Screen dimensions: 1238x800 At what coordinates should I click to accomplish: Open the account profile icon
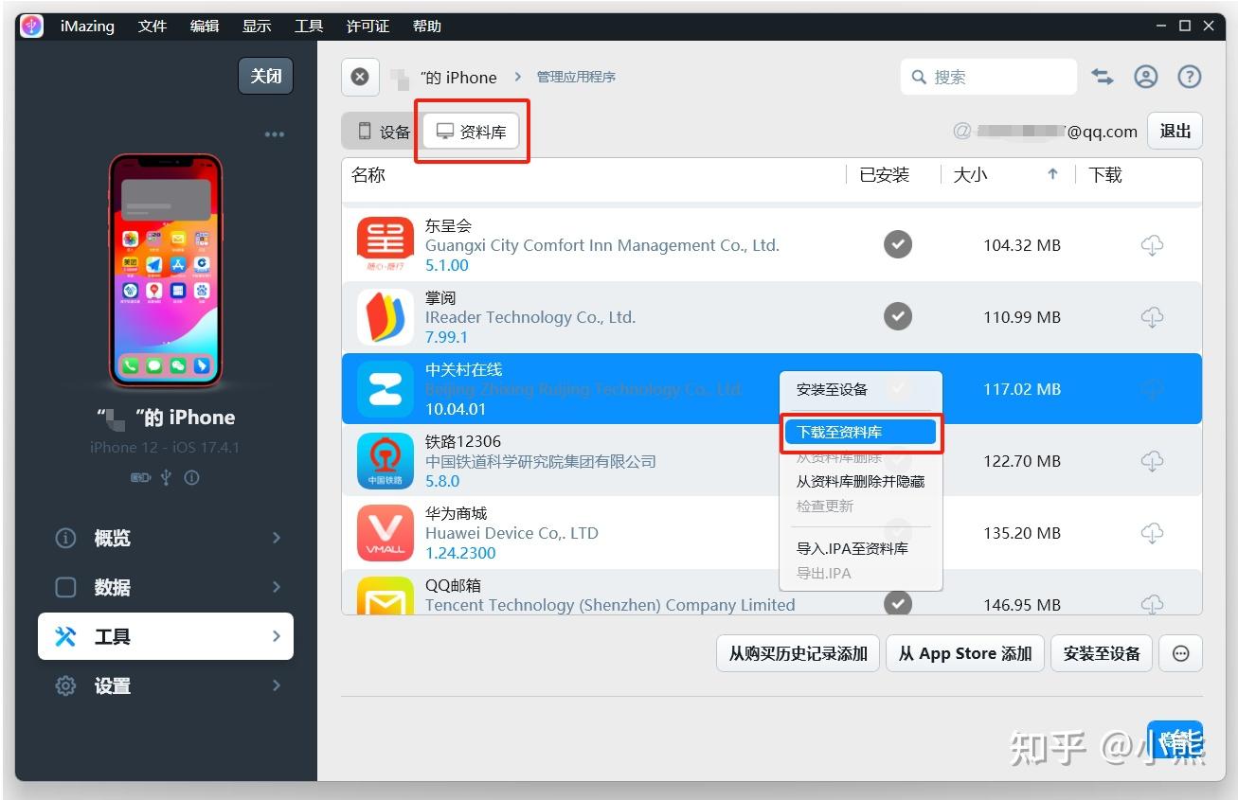(1145, 77)
